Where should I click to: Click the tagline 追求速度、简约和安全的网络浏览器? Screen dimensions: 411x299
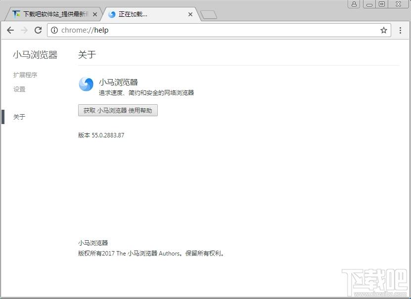point(146,93)
